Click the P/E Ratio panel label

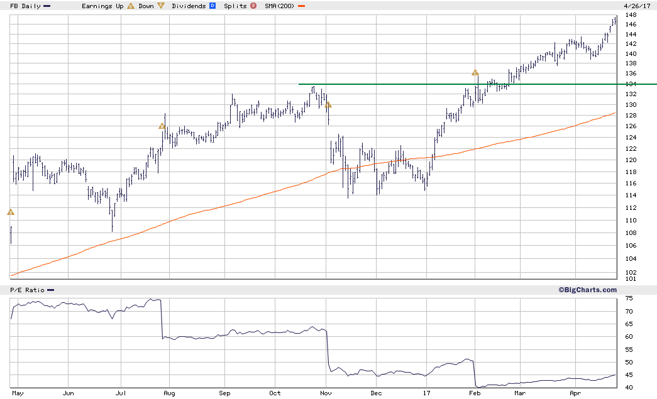(27, 290)
